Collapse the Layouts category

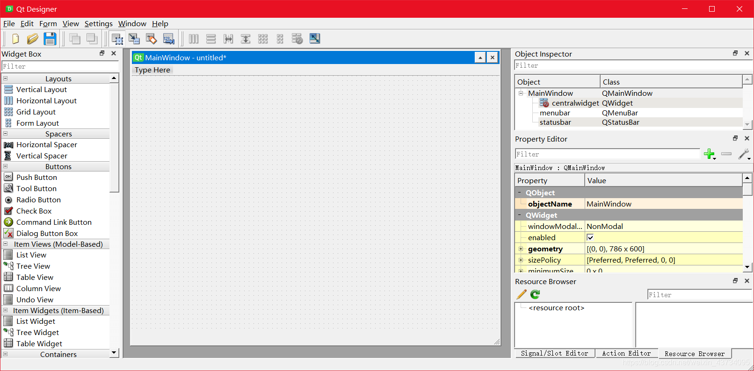click(6, 78)
